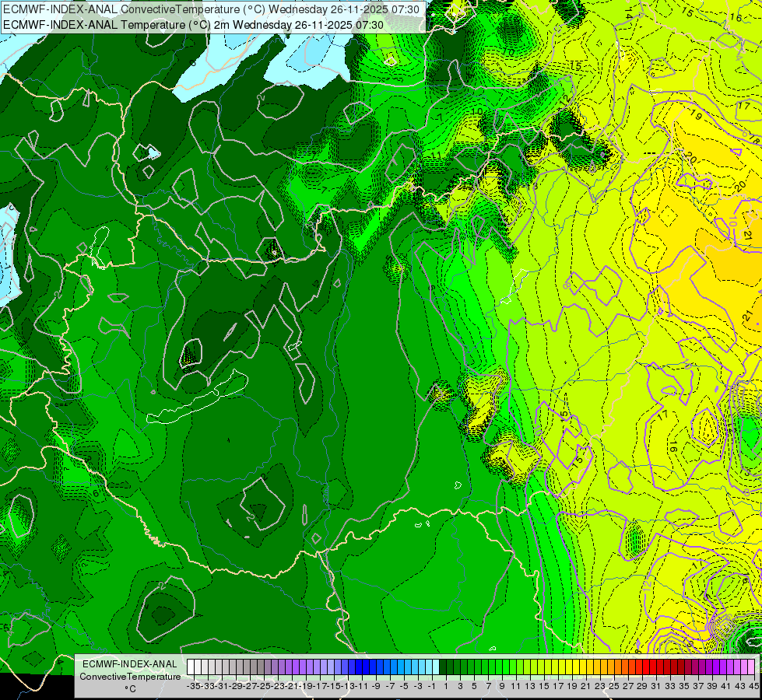Click the ConvectiveTemperature label in the legend
The height and width of the screenshot is (700, 762).
[x=130, y=676]
